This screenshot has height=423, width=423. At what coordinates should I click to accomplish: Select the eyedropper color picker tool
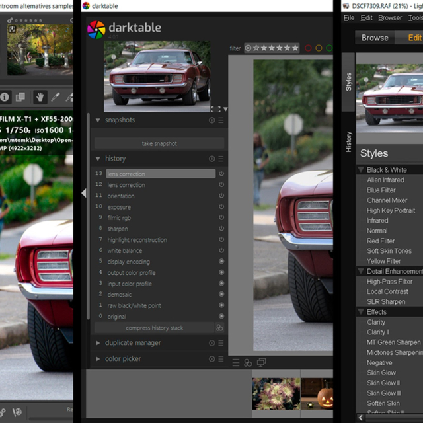(x=56, y=97)
